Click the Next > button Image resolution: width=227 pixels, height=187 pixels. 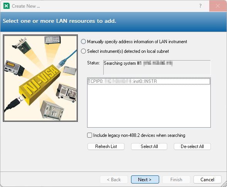145,179
